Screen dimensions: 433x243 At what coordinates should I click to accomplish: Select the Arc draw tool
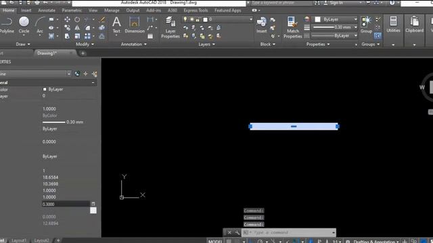coord(40,26)
